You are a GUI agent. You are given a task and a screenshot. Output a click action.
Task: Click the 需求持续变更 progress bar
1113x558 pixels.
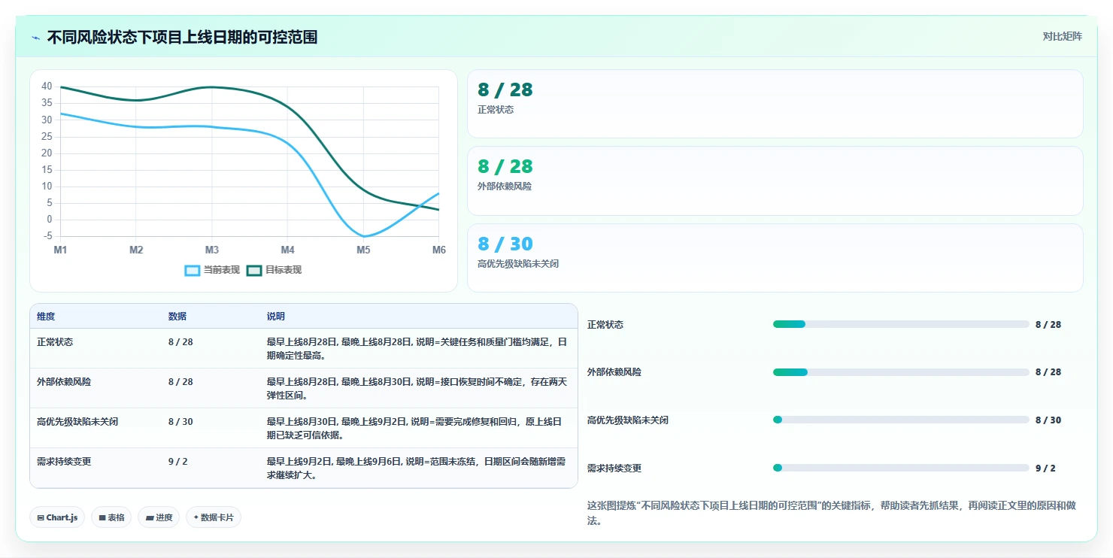coord(901,468)
